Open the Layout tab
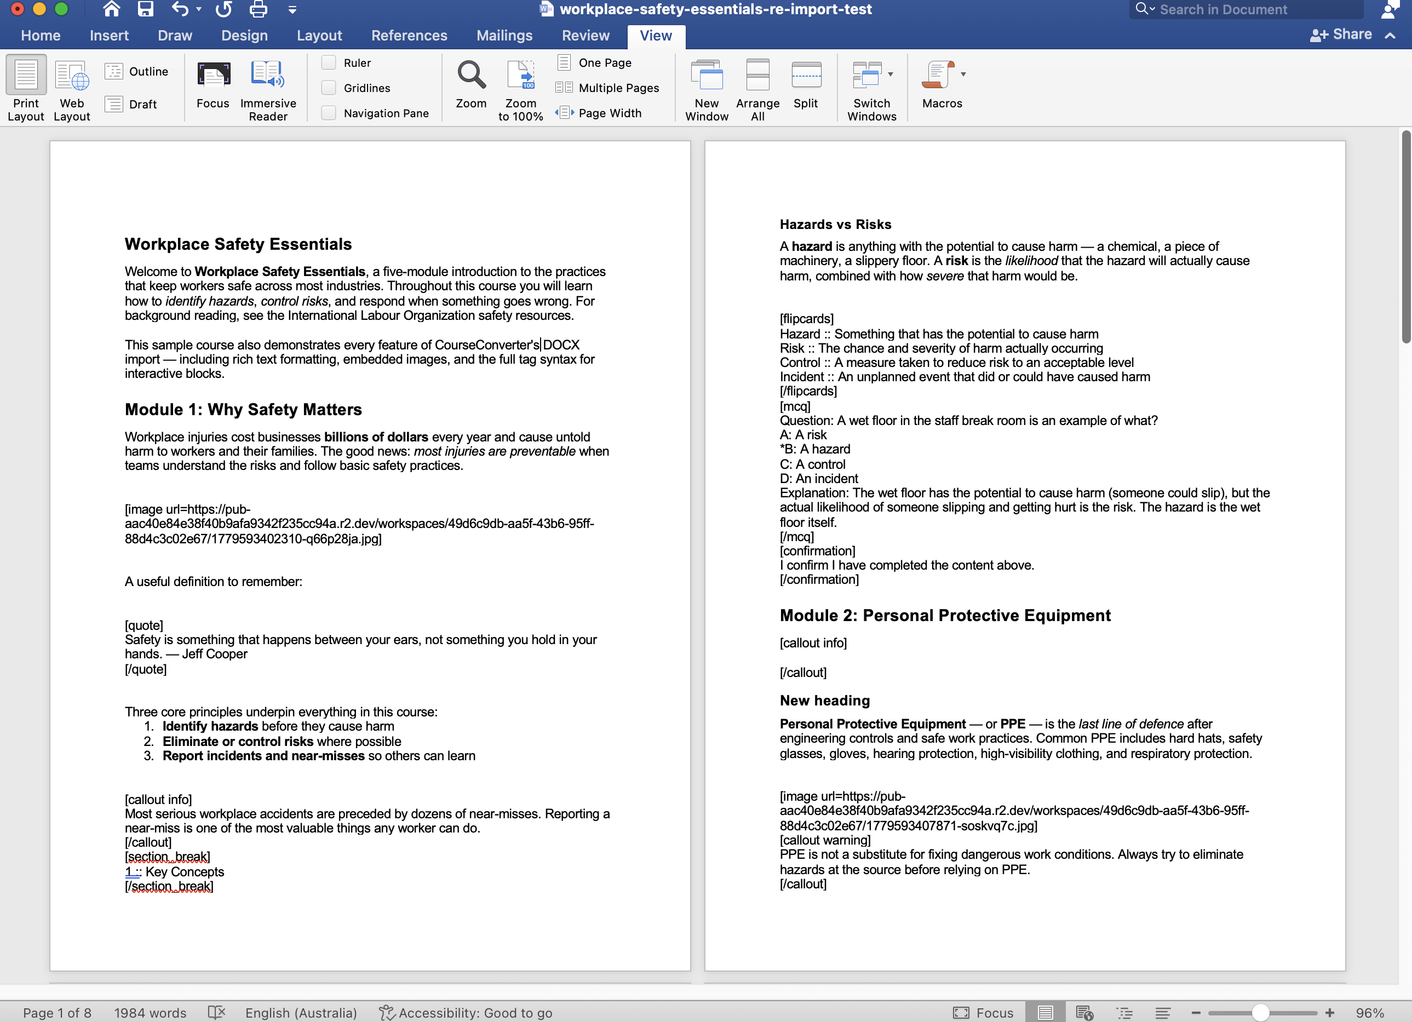 coord(319,36)
